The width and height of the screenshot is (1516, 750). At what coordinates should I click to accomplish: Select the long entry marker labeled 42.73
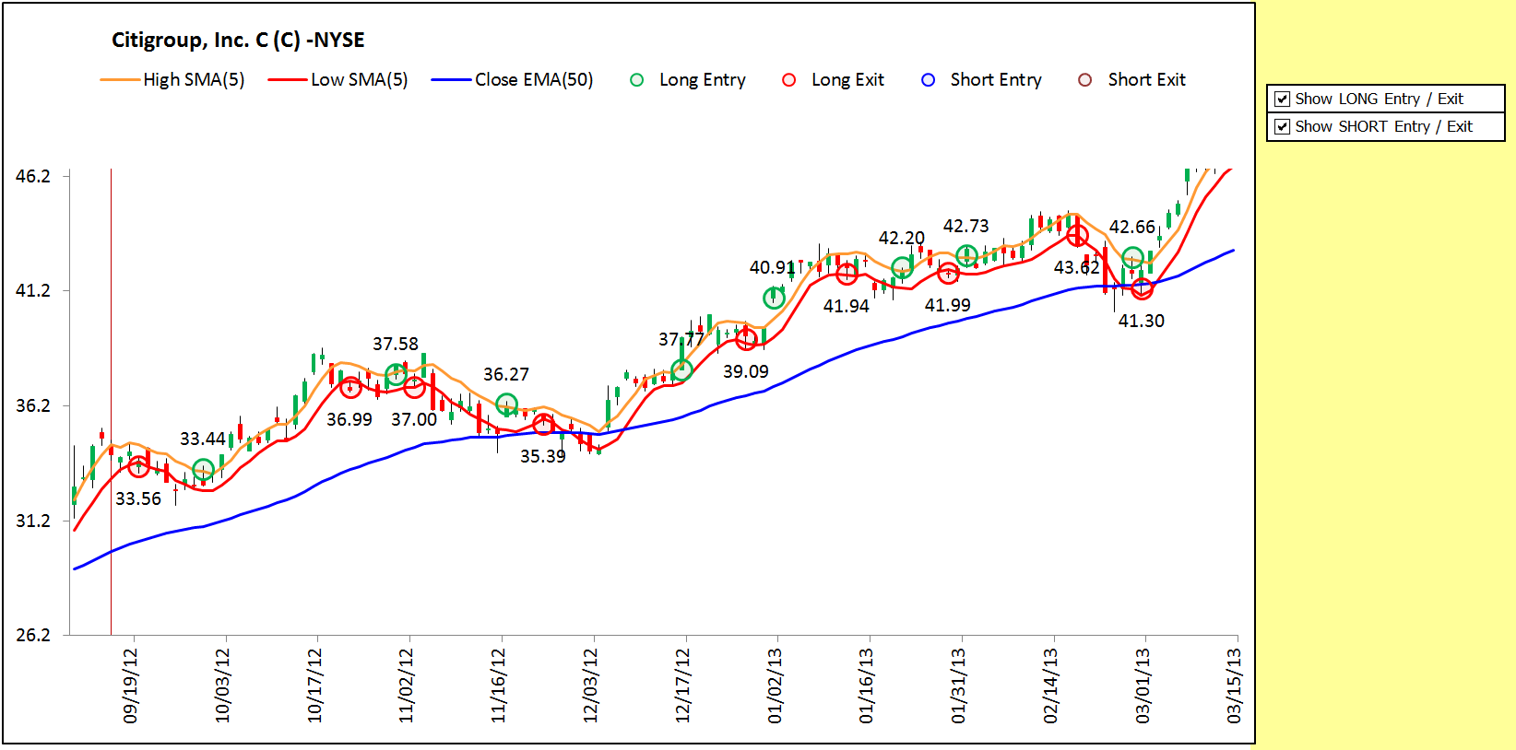coord(966,255)
